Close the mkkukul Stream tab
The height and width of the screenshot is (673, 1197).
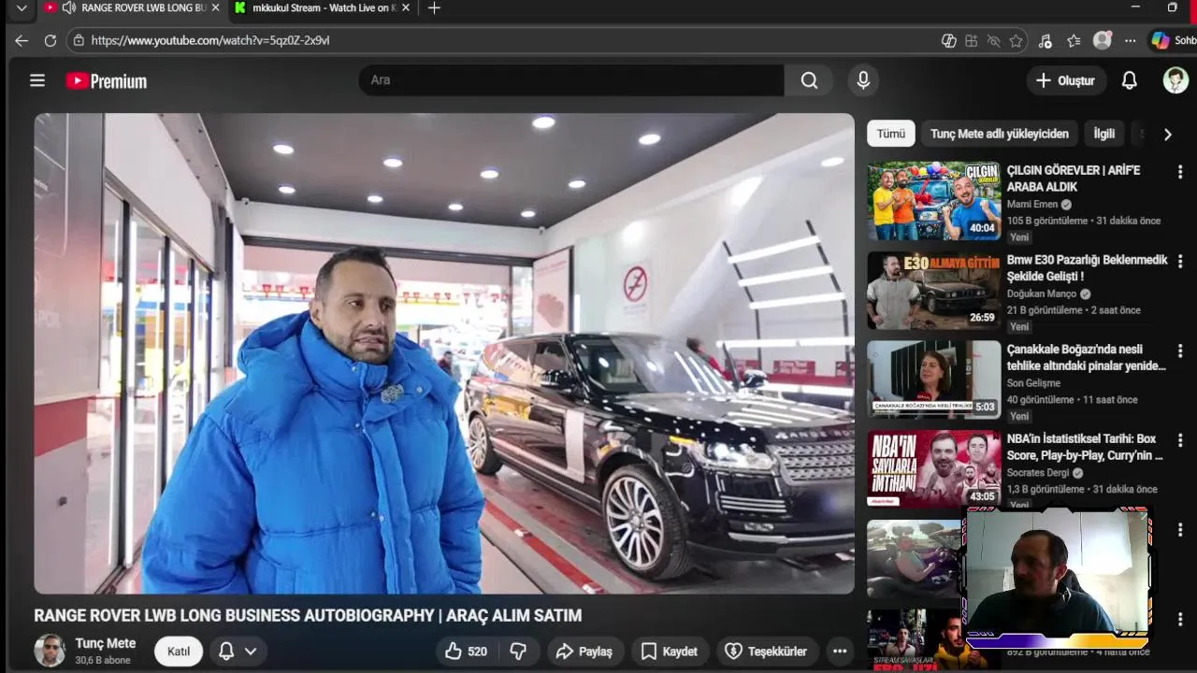click(x=407, y=7)
